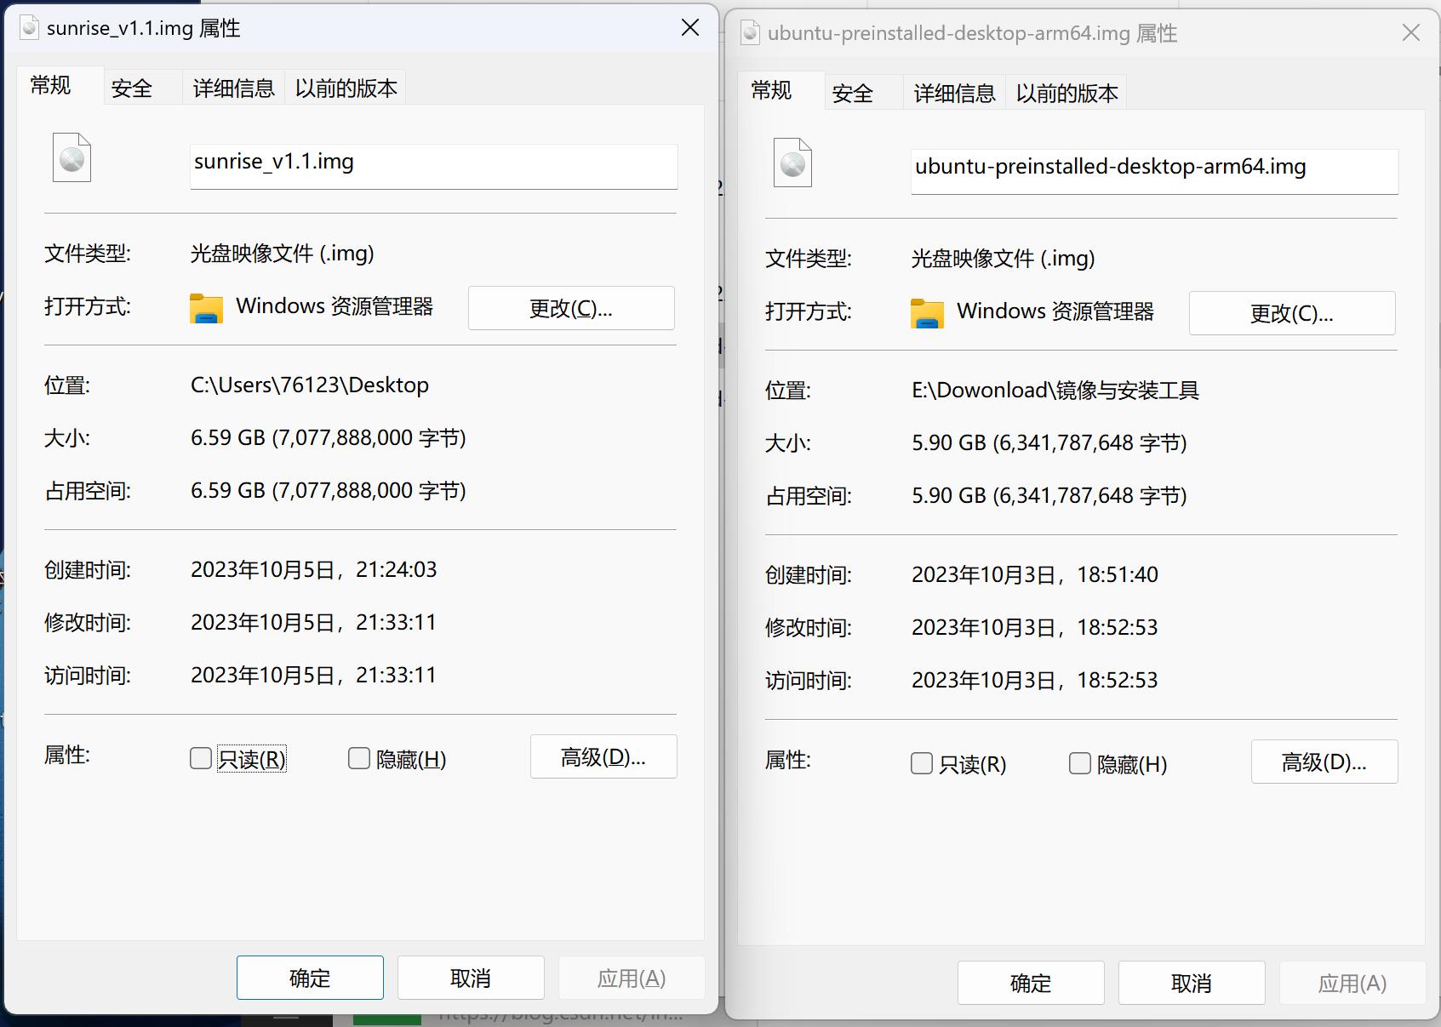Click 光盘映像文件 (.img) type in sunrise properties
Viewport: 1441px width, 1027px height.
coord(283,253)
